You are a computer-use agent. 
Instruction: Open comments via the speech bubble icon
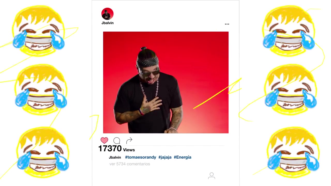coord(117,141)
